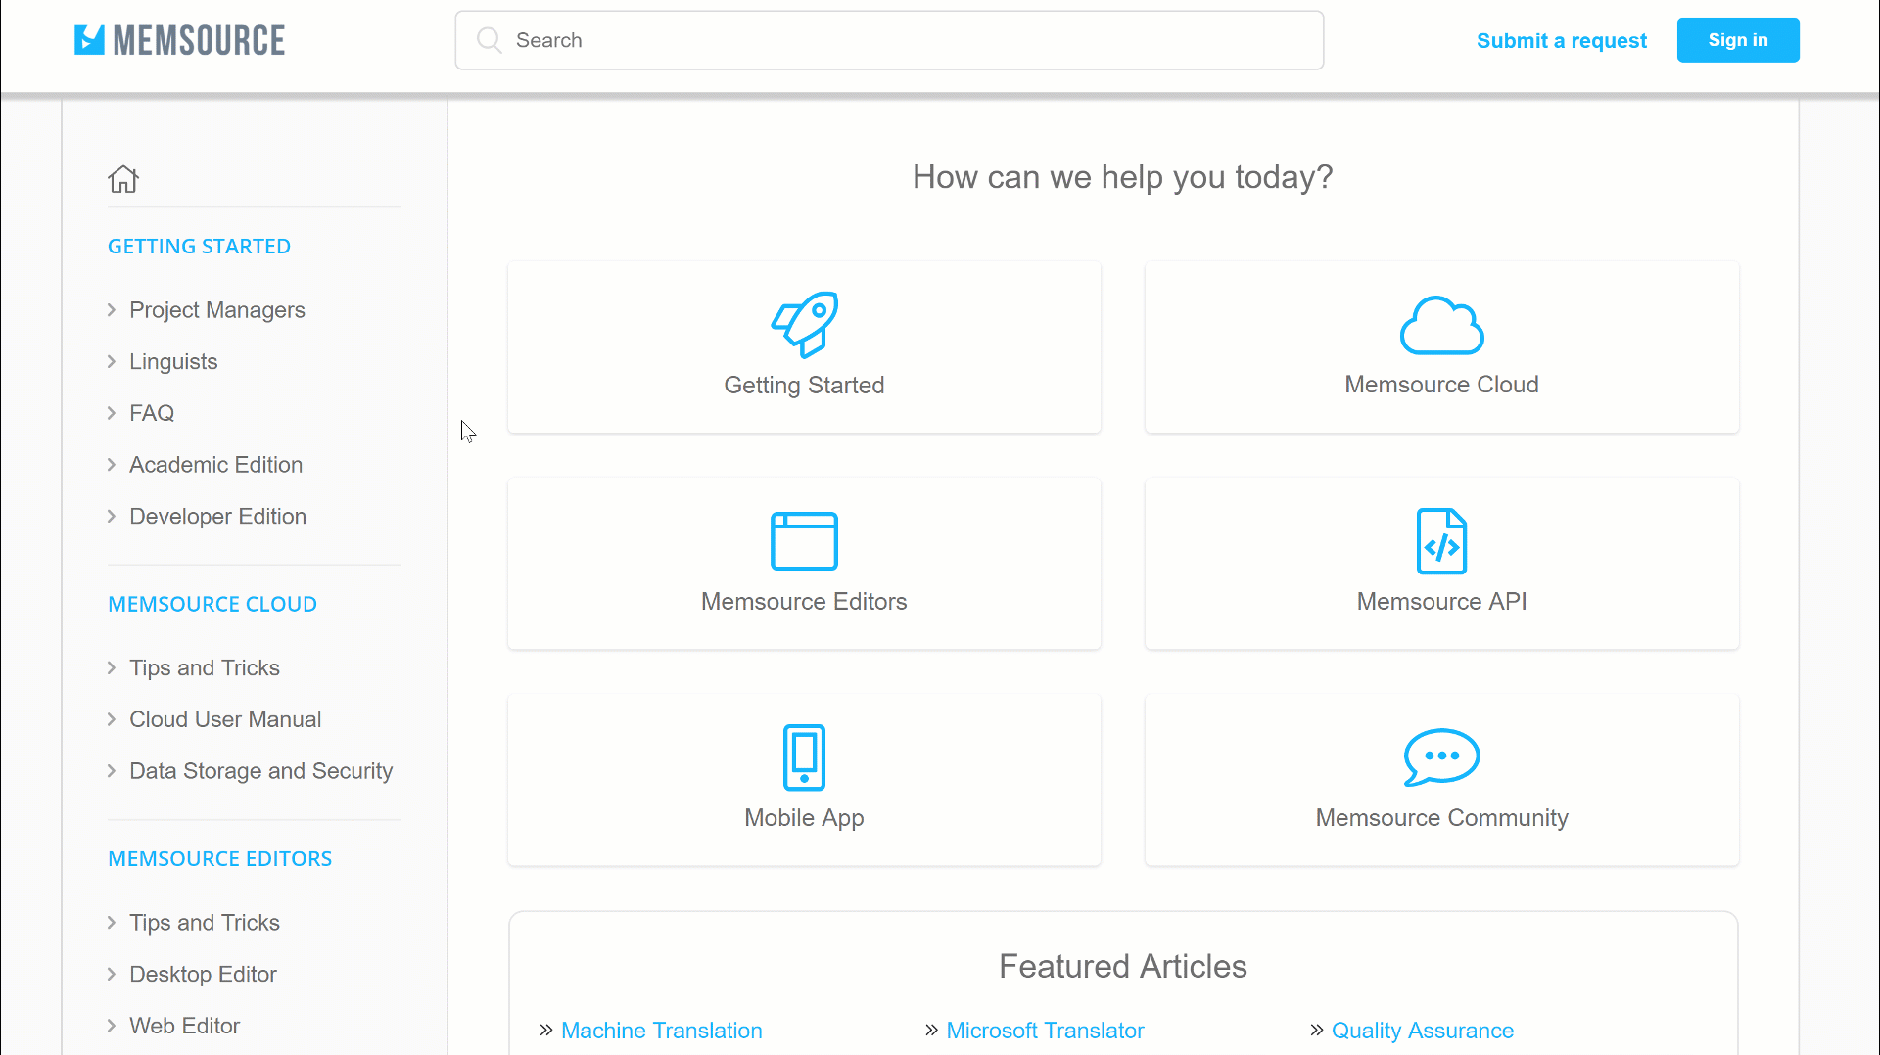Open Data Storage and Security in the sidebar
Image resolution: width=1880 pixels, height=1055 pixels.
pos(261,771)
